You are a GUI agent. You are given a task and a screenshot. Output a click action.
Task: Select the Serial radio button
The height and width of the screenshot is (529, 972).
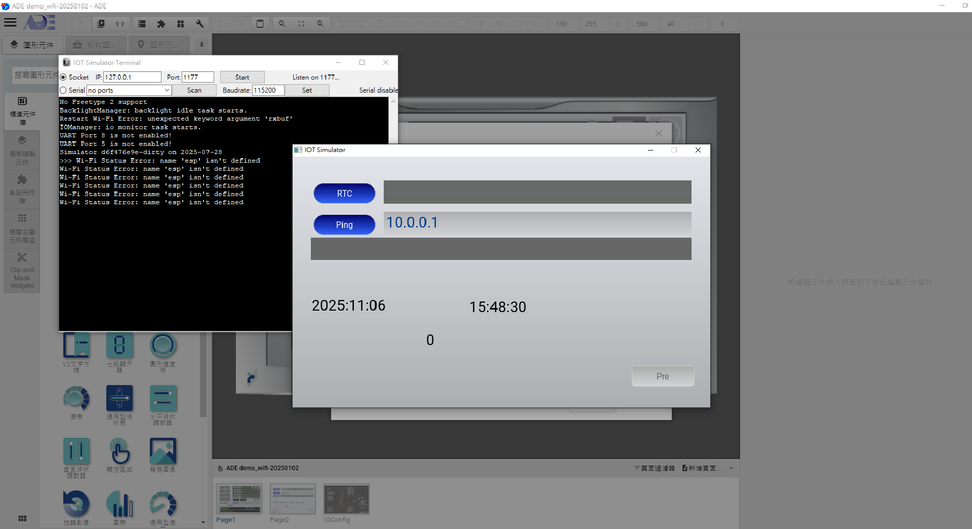tap(63, 91)
